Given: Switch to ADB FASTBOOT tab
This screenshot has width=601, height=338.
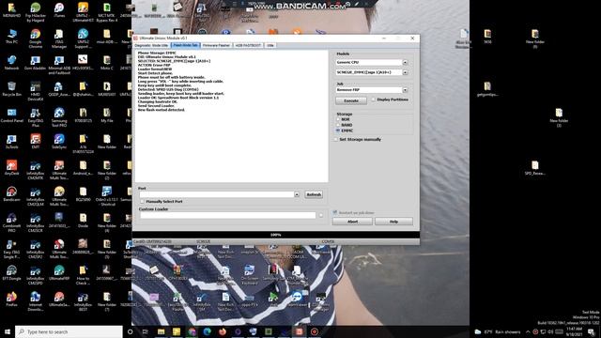Looking at the screenshot, I should pyautogui.click(x=248, y=45).
